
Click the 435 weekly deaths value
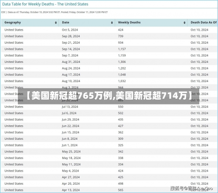coord(121,120)
